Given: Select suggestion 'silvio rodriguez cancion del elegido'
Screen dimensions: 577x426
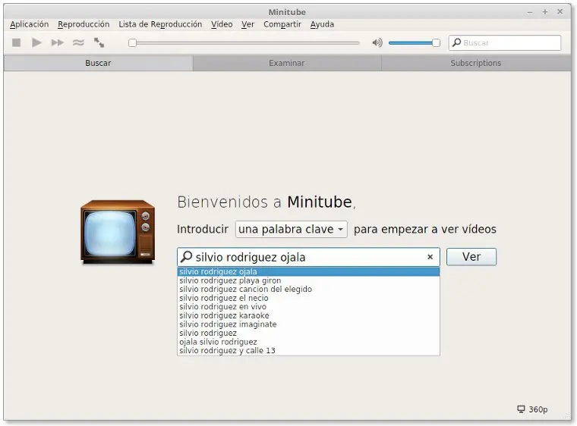Looking at the screenshot, I should click(308, 290).
